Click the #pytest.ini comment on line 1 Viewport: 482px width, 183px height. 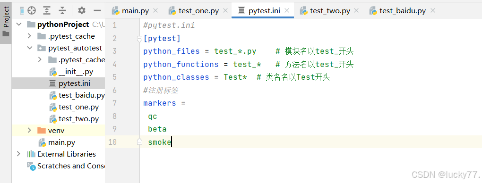click(169, 25)
